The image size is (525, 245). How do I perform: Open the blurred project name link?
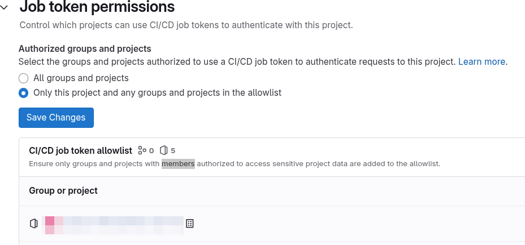(x=114, y=225)
